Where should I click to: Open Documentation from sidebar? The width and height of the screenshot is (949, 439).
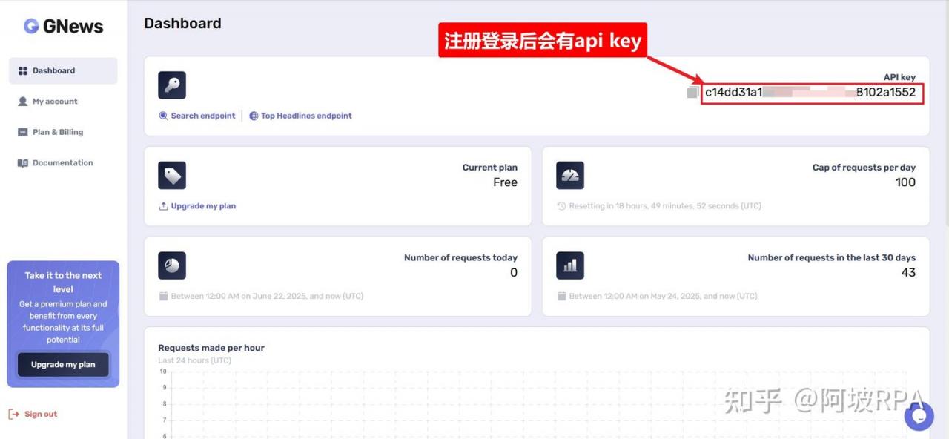63,163
